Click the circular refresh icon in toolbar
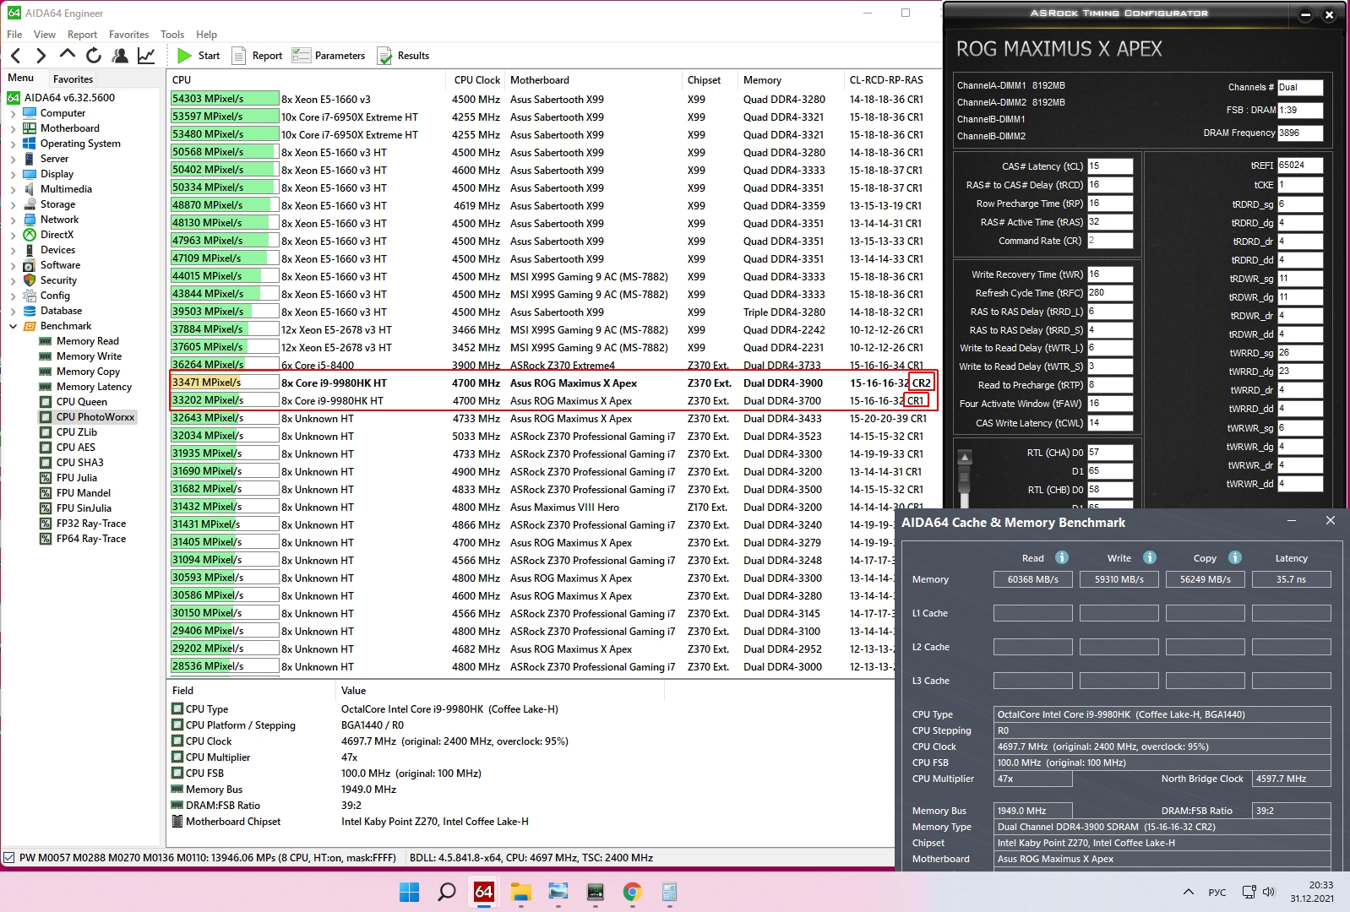The height and width of the screenshot is (912, 1350). point(94,56)
